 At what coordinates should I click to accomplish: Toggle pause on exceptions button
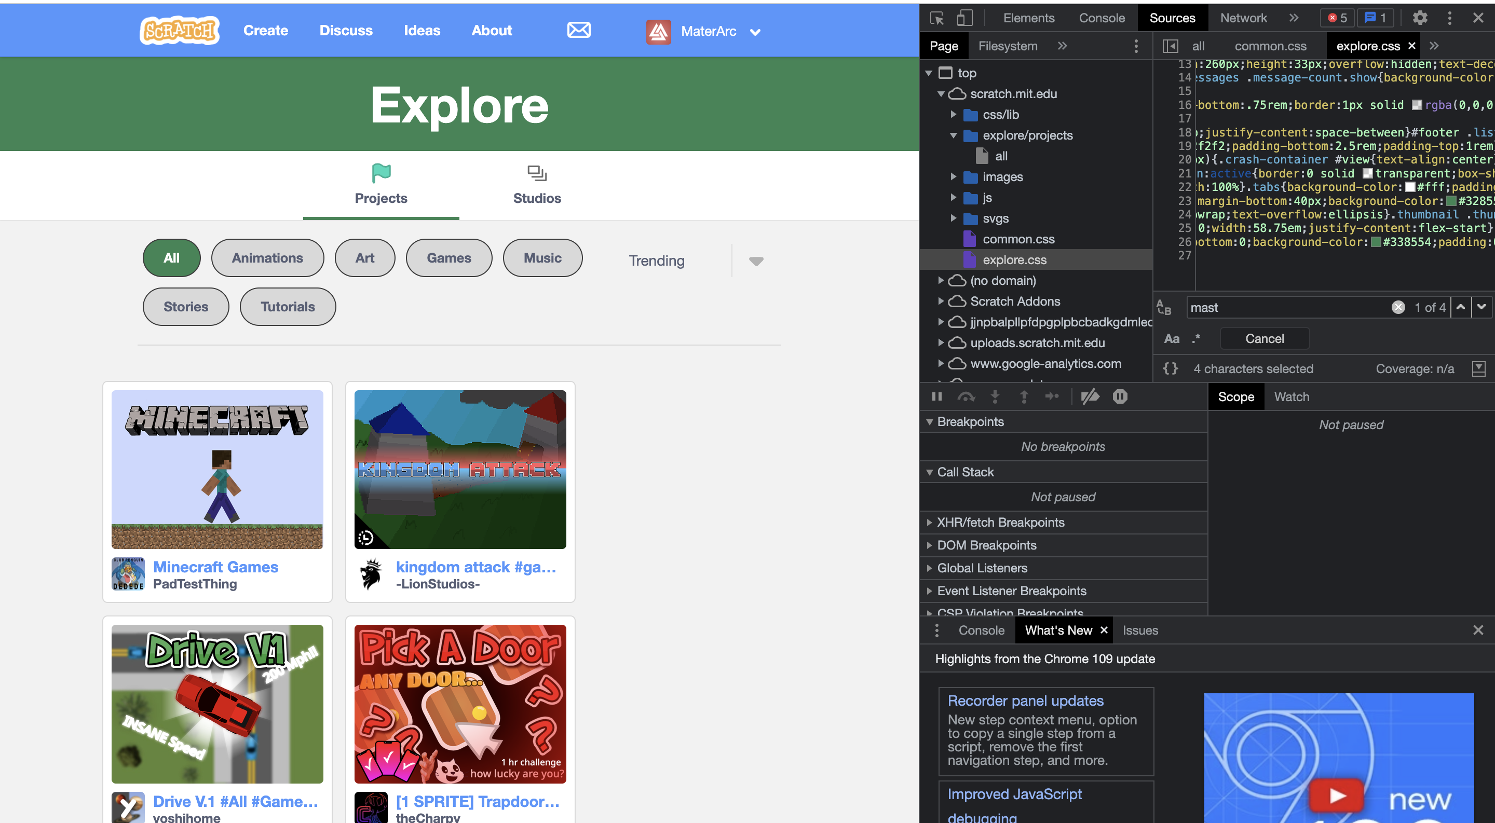1120,396
